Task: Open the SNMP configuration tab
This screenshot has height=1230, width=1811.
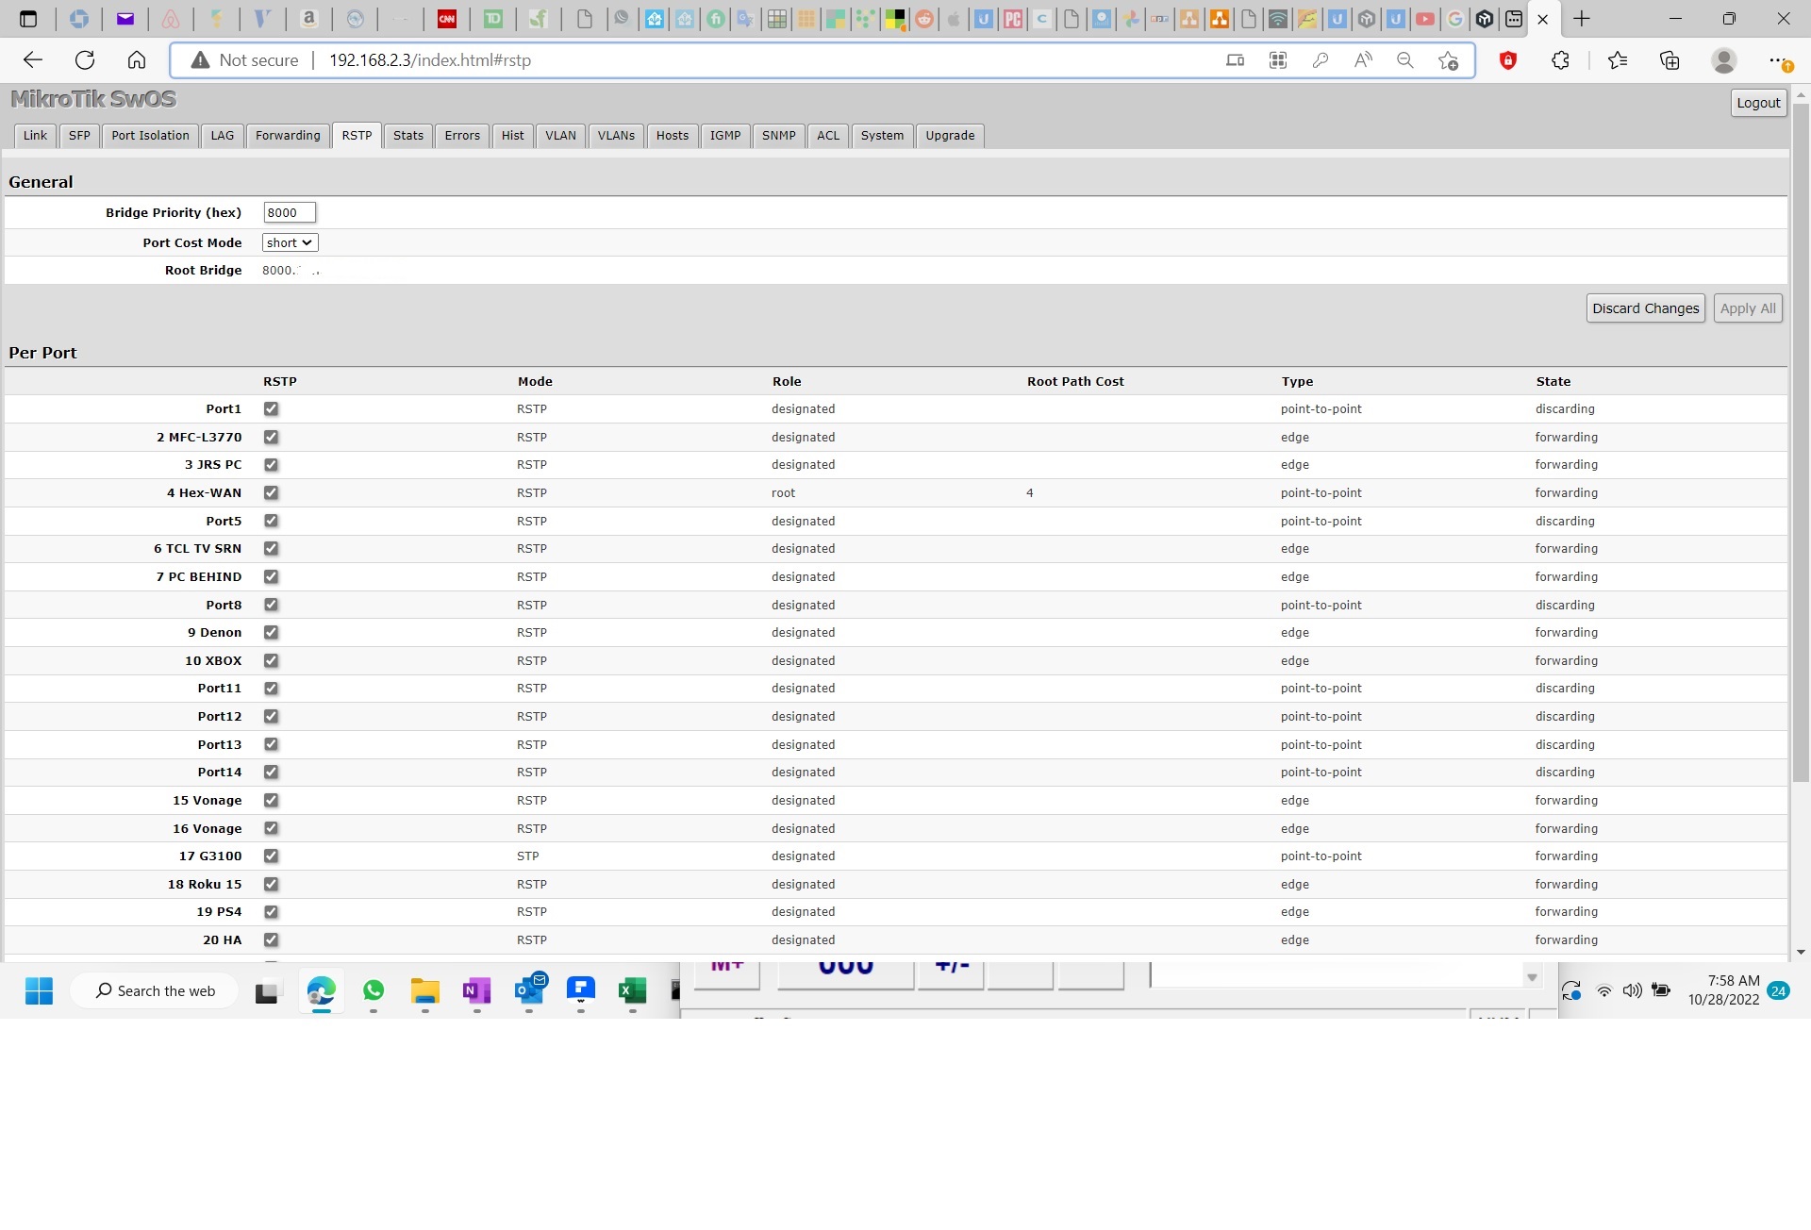Action: click(x=779, y=136)
